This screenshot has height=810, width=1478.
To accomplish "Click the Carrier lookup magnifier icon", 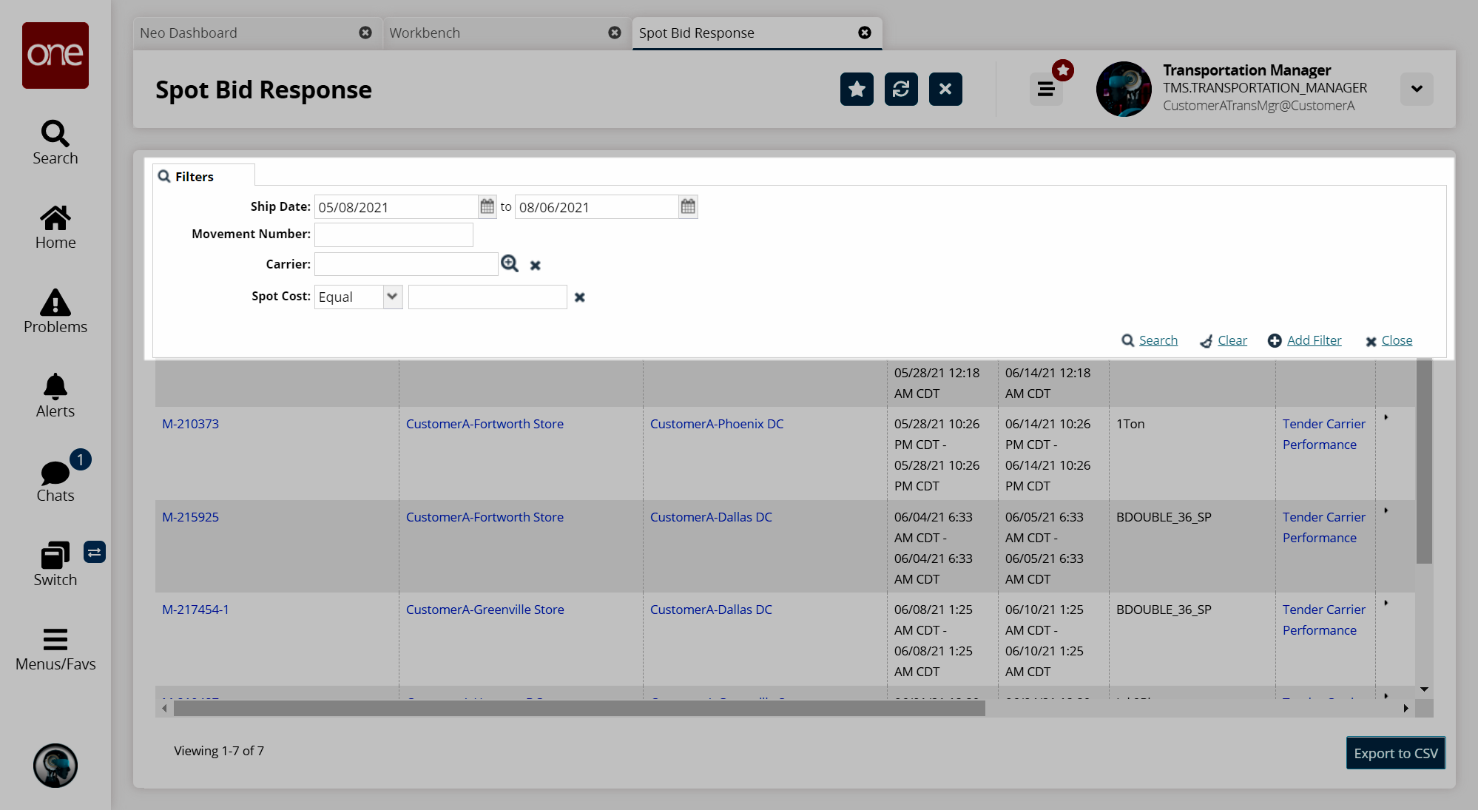I will pos(510,264).
